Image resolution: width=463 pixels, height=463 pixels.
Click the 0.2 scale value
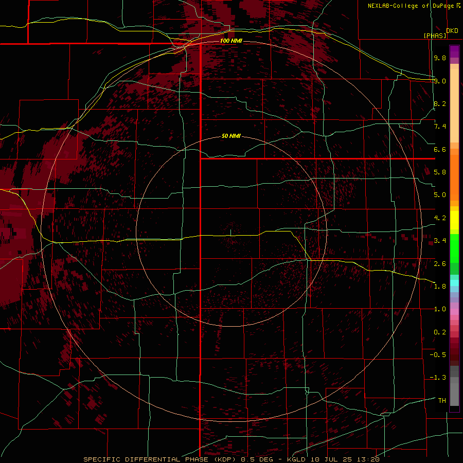click(440, 332)
